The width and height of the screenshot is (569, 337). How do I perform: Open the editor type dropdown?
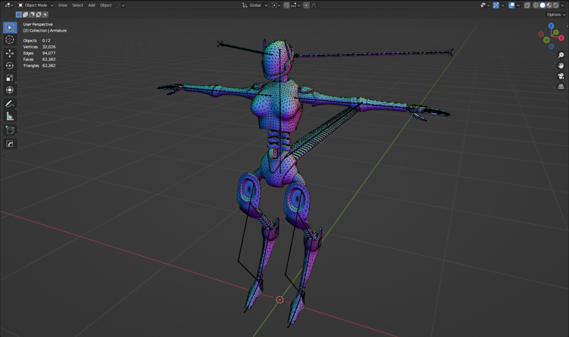pos(8,5)
